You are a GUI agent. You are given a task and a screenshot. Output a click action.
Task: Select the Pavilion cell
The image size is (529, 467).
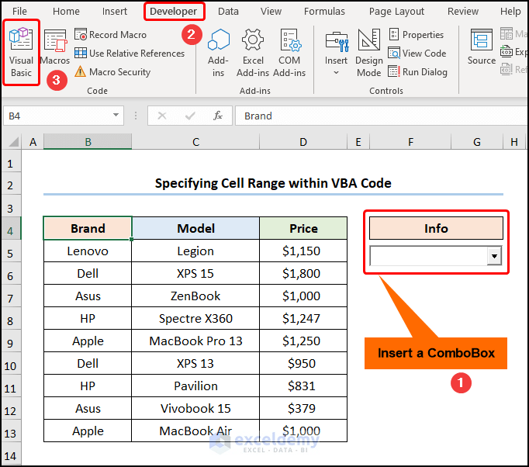tap(195, 386)
